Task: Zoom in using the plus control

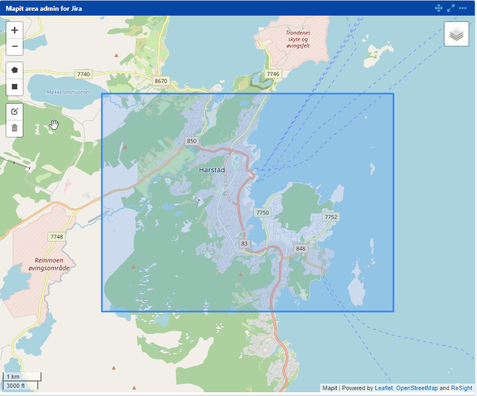Action: [14, 30]
